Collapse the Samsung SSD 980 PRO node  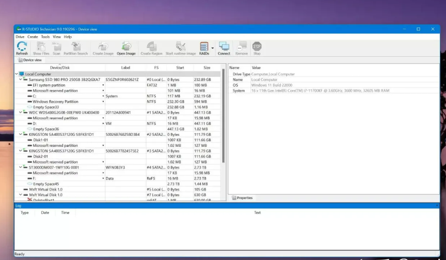click(20, 79)
